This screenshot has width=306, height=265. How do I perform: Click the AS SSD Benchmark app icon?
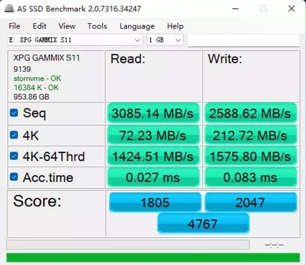(9, 9)
